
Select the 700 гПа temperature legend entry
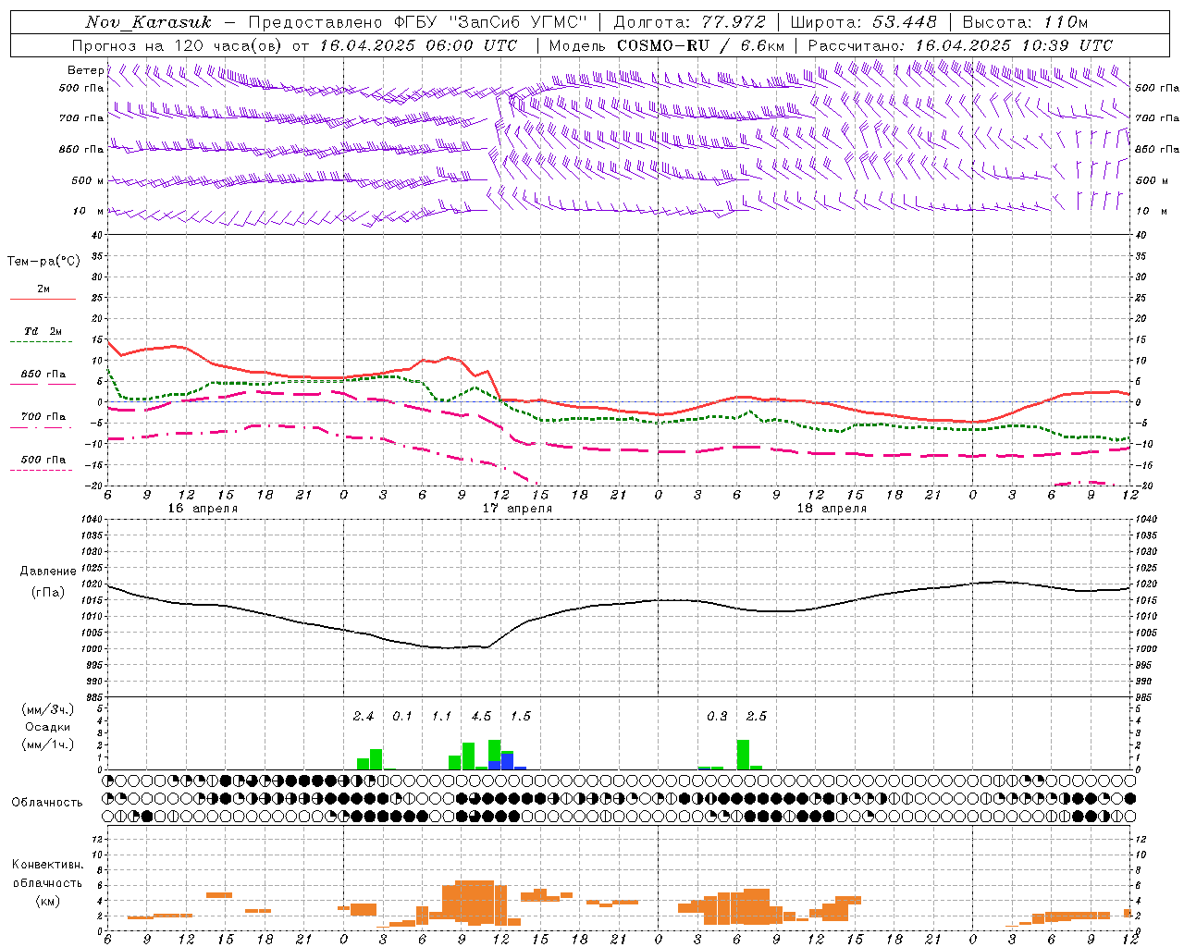tap(43, 416)
